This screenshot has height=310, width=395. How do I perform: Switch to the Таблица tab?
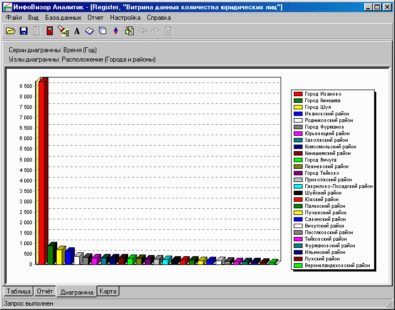coord(18,291)
